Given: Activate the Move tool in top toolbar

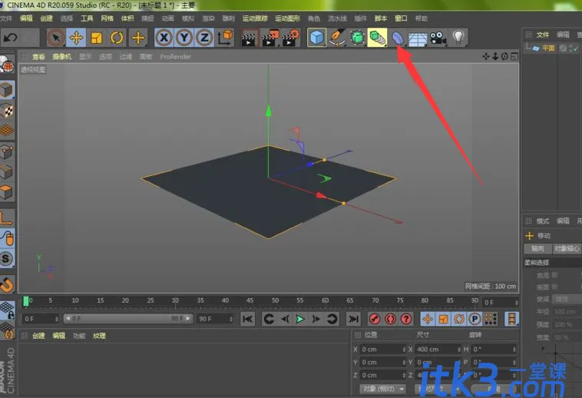Looking at the screenshot, I should pos(76,38).
